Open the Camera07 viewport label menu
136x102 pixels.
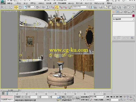(x=8, y=11)
